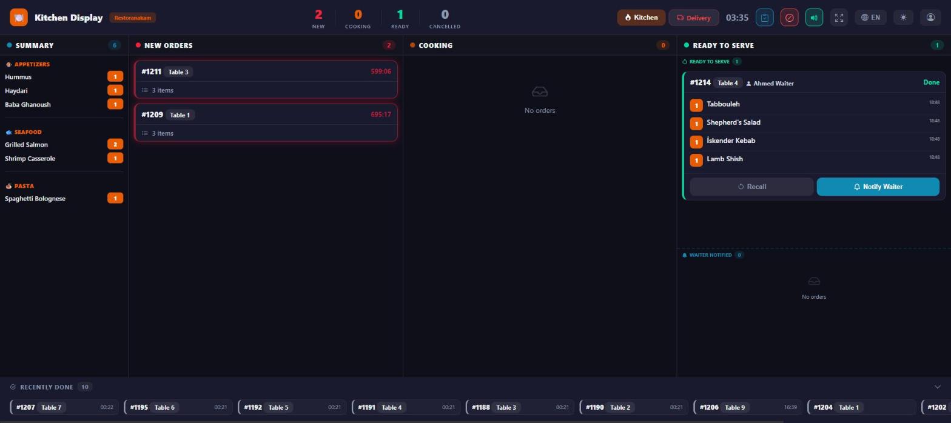Open recently done order #1192
Viewport: 951px width, 423px height.
(292, 407)
